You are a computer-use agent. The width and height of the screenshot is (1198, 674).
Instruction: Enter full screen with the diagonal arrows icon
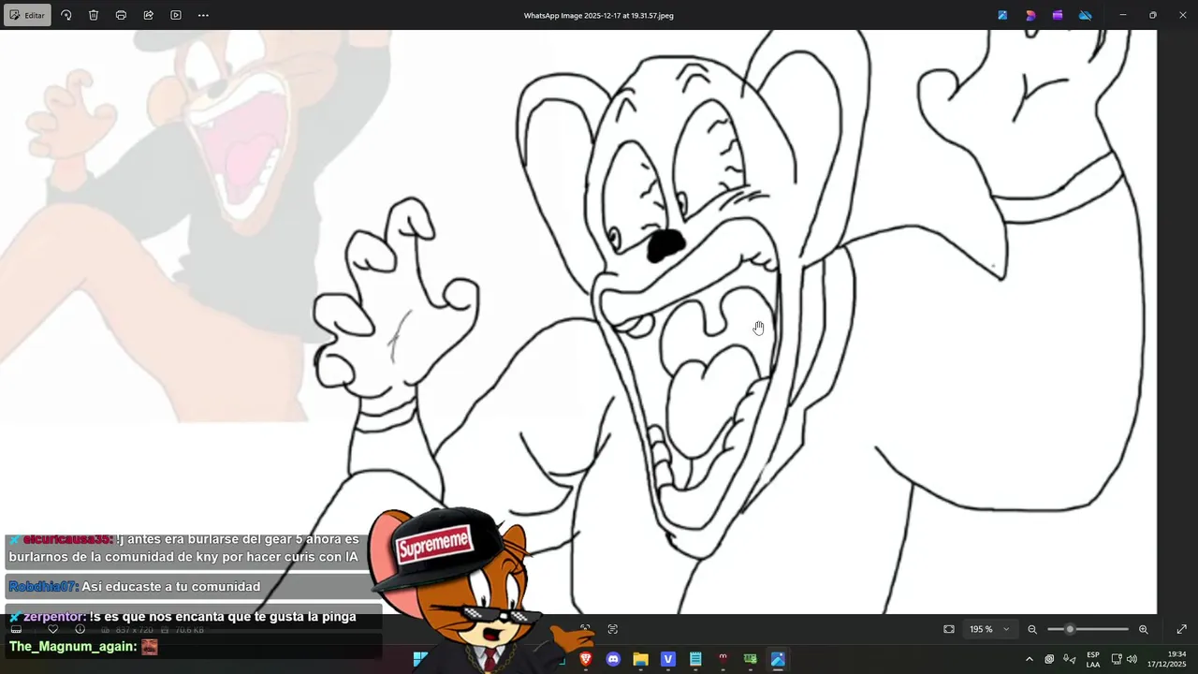(x=1181, y=629)
